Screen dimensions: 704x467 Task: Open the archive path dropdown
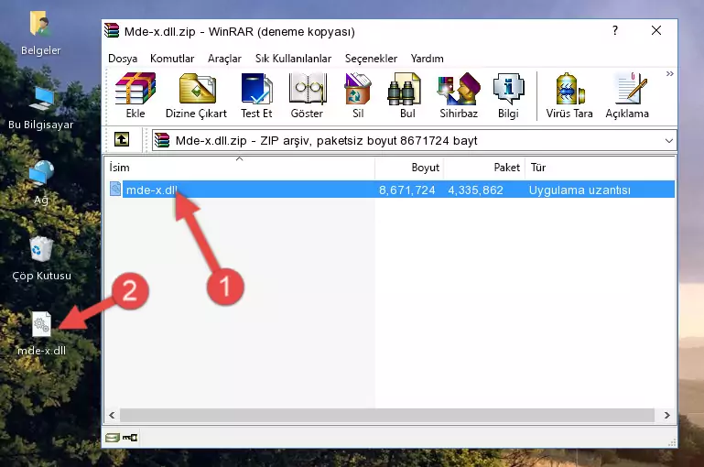668,140
